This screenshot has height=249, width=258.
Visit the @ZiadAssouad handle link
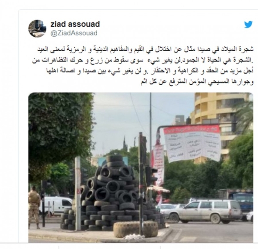74,33
